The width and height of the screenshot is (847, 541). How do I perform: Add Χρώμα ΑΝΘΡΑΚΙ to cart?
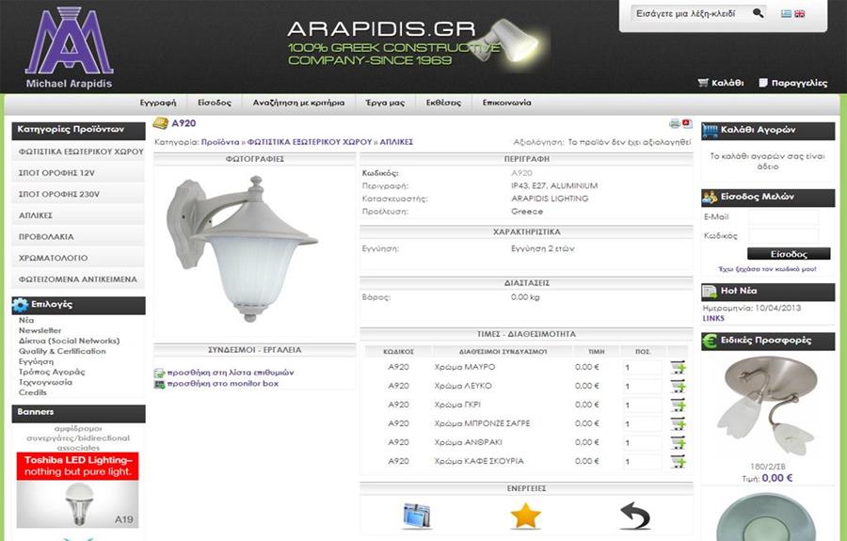[678, 443]
